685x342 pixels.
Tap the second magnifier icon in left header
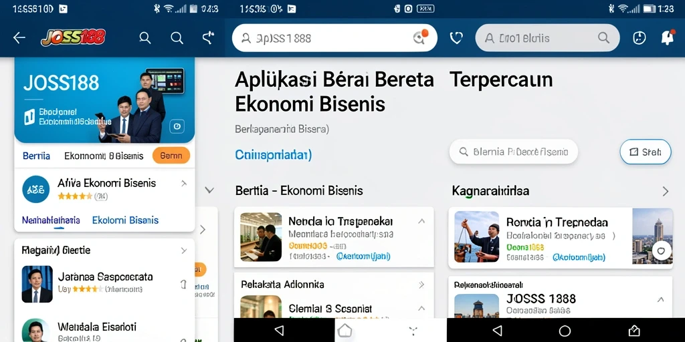click(177, 38)
